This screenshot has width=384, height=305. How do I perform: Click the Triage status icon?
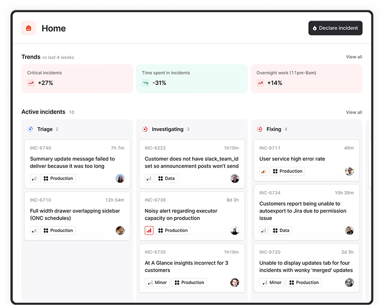(30, 129)
